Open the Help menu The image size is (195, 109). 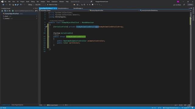coord(67,2)
